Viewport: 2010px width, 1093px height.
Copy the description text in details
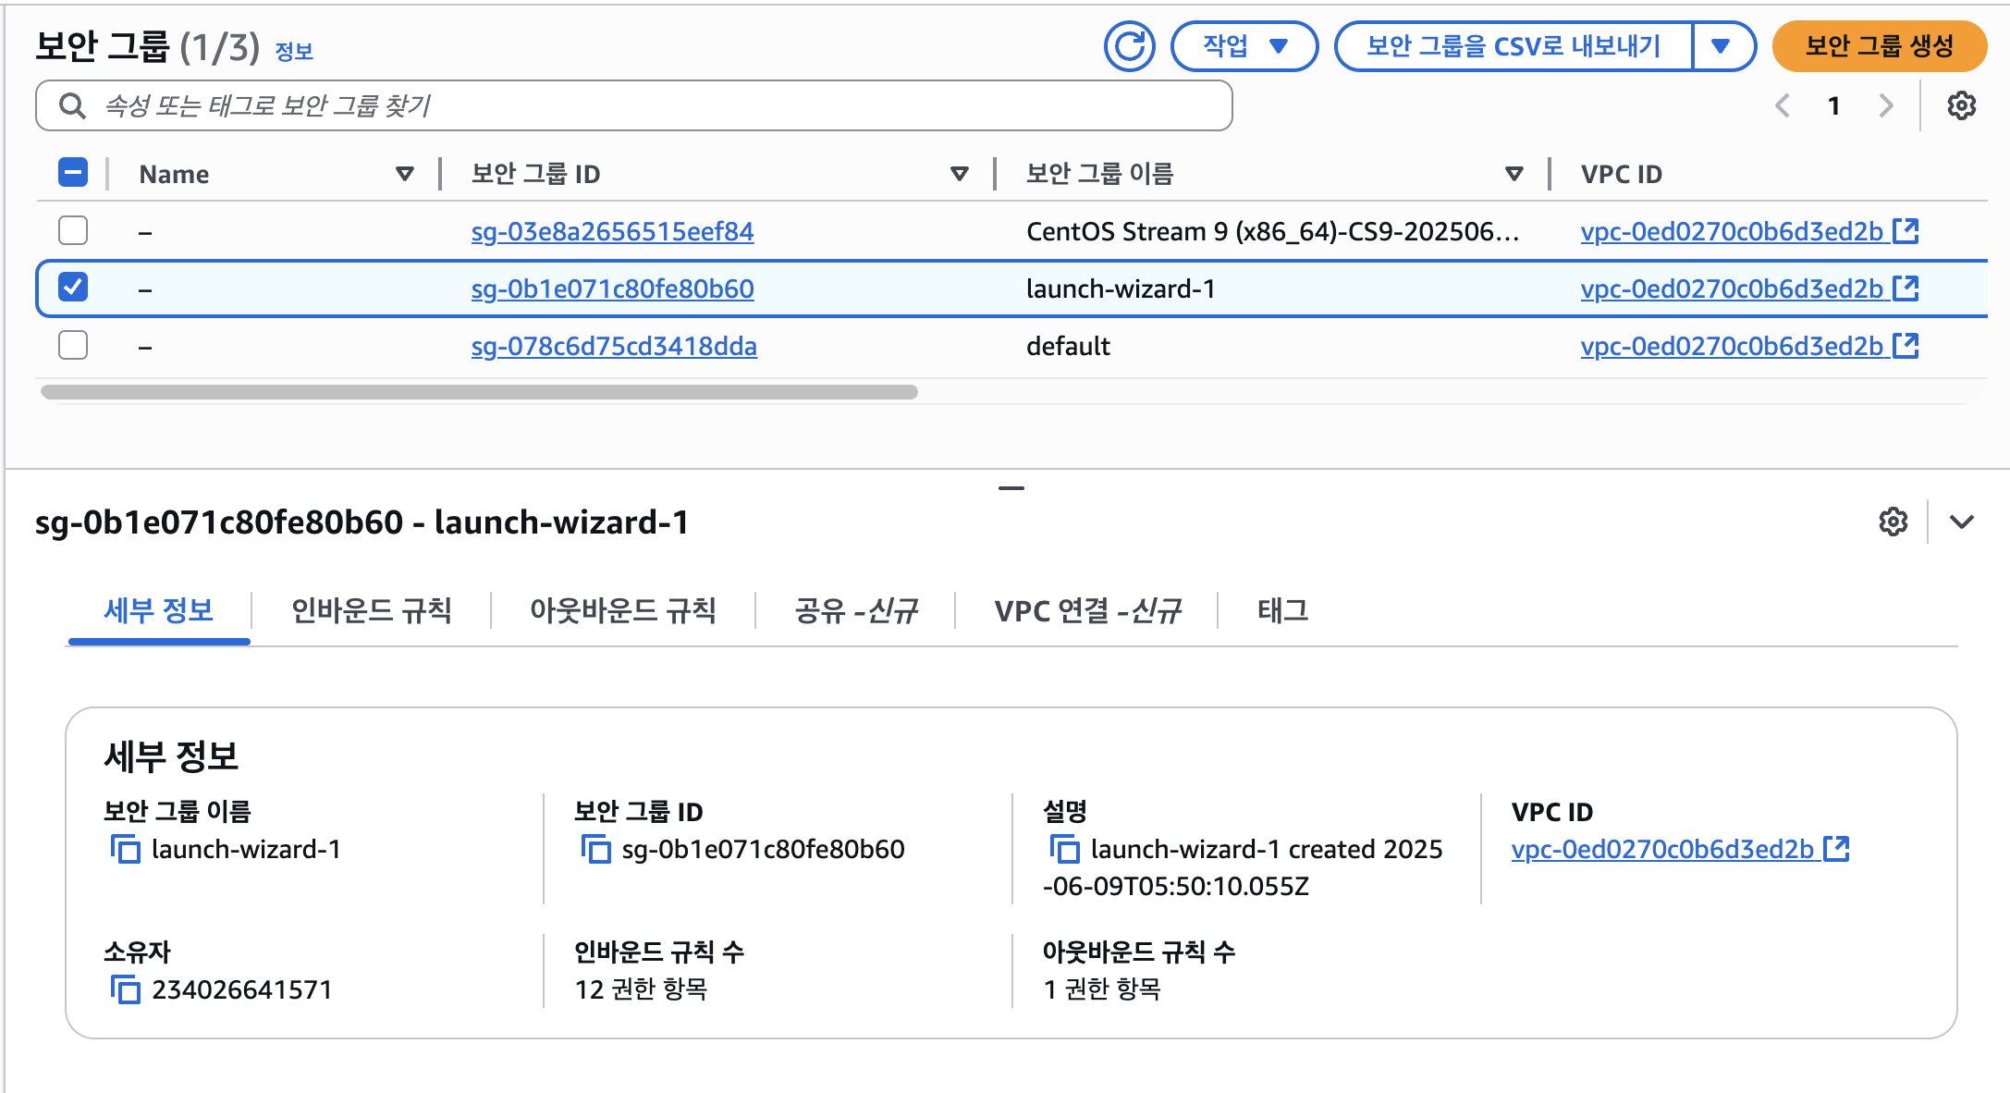[x=1065, y=849]
